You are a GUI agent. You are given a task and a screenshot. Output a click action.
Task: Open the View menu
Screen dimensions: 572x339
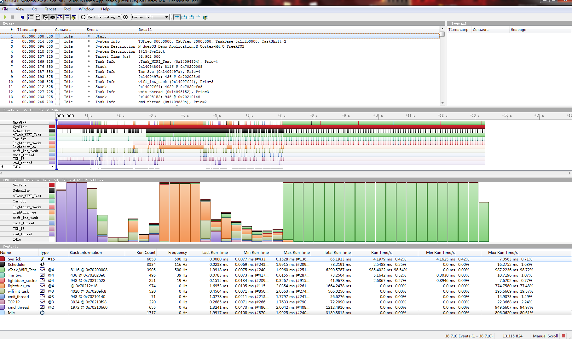(x=20, y=9)
